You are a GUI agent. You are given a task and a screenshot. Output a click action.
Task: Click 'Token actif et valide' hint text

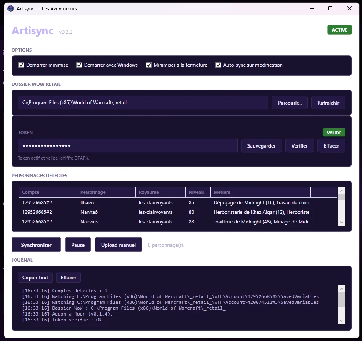[x=54, y=158]
